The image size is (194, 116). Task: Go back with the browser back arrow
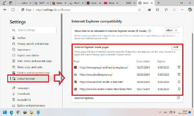click(5, 10)
